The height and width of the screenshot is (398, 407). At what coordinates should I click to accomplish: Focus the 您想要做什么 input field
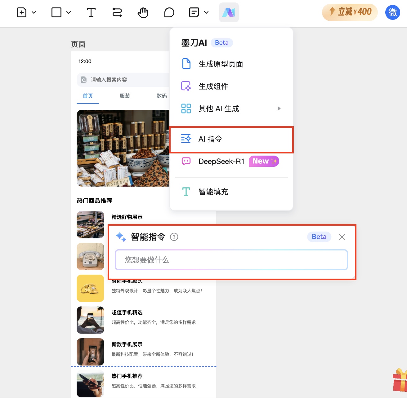click(x=231, y=260)
